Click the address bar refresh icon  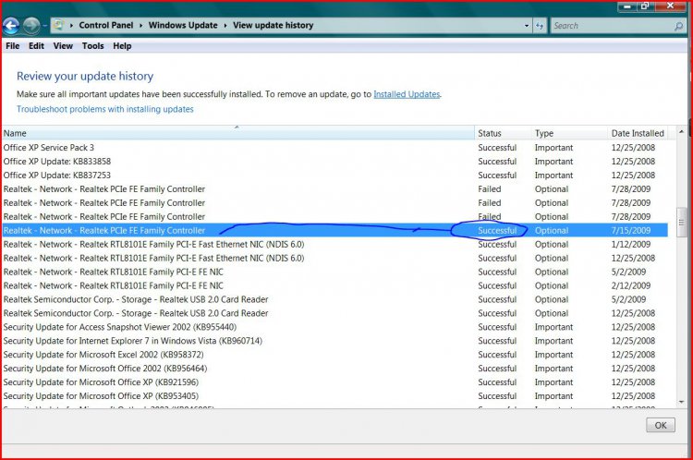tap(540, 26)
